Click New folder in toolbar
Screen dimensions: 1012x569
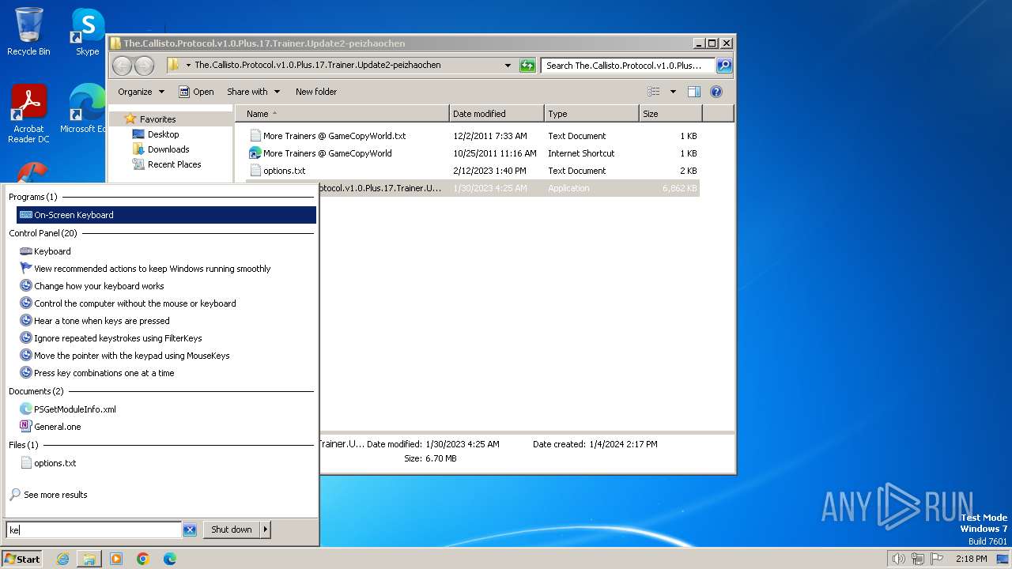click(316, 92)
